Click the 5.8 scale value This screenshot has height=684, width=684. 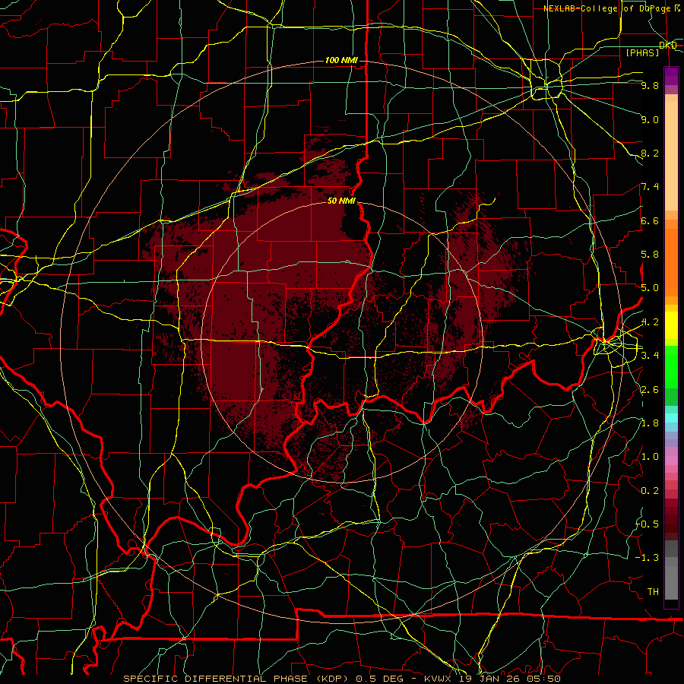coord(650,255)
